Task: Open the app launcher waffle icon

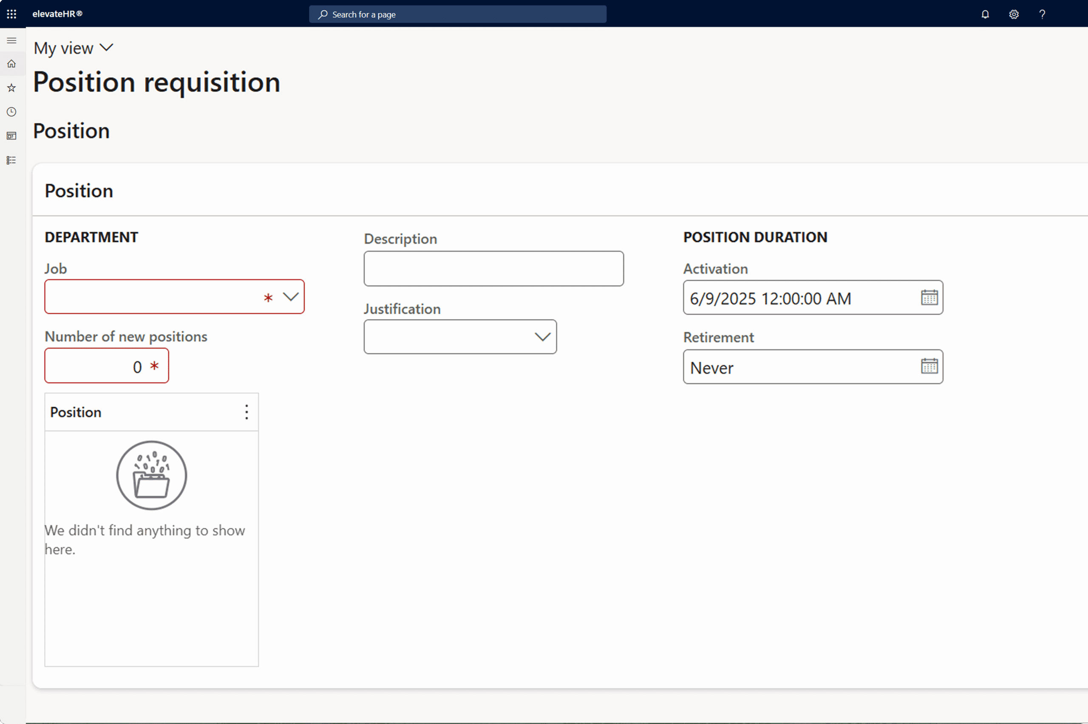Action: pyautogui.click(x=11, y=14)
